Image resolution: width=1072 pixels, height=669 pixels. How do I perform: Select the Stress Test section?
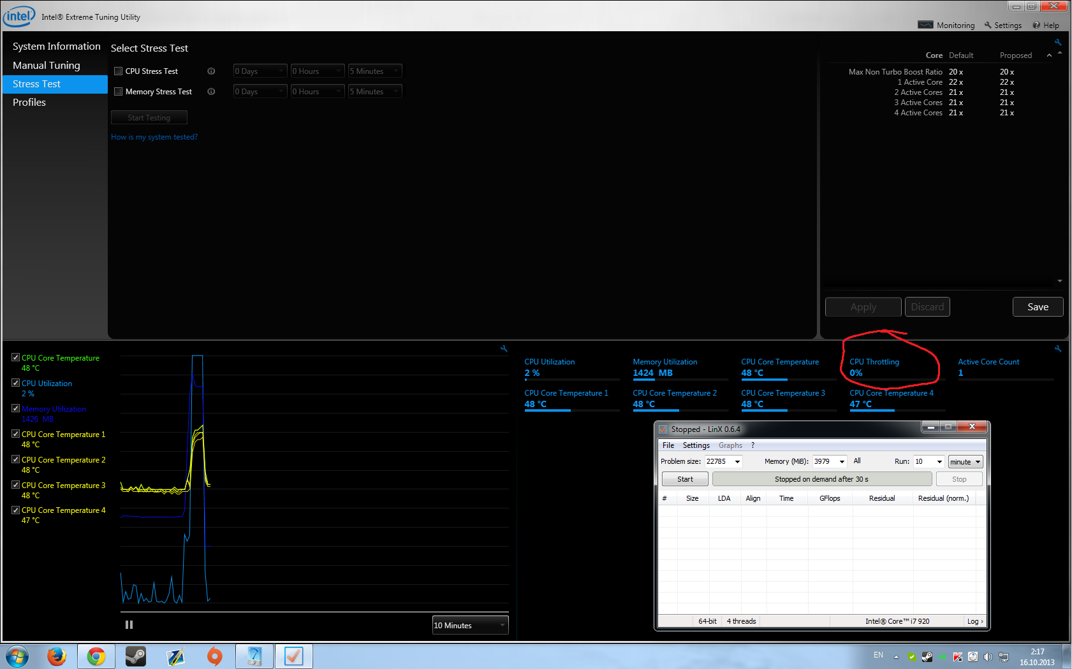(x=55, y=84)
